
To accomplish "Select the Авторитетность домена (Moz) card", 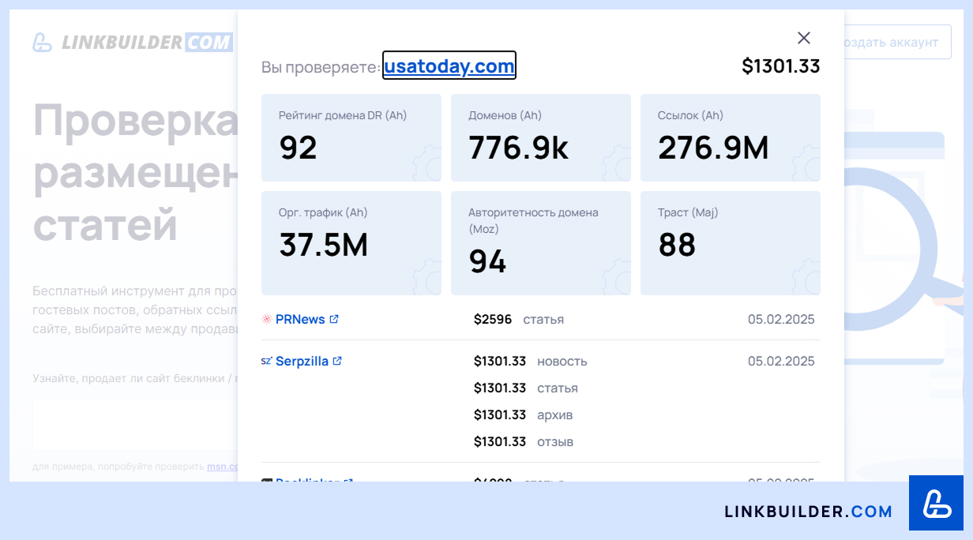I will pyautogui.click(x=541, y=243).
